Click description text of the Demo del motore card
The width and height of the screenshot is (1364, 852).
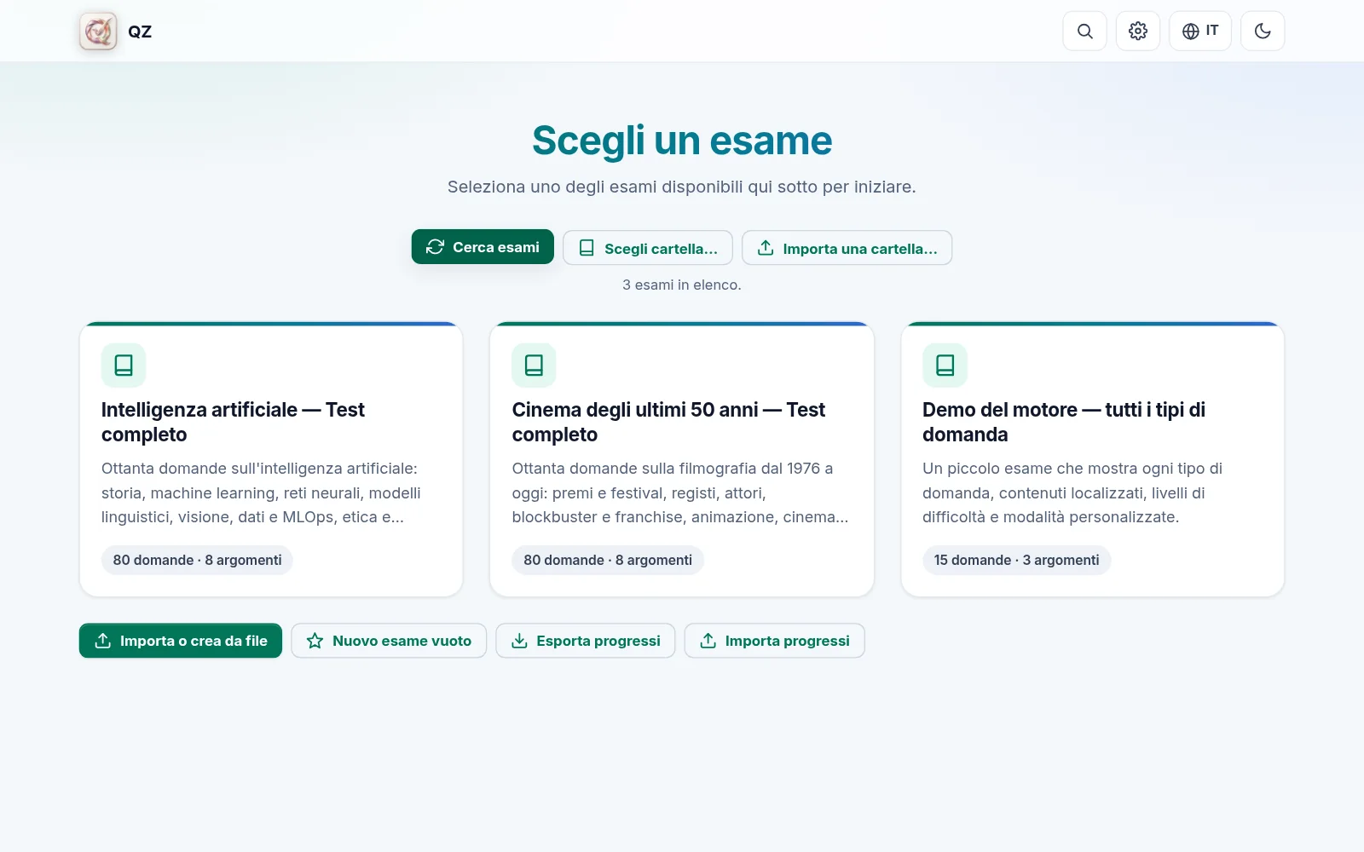1072,492
